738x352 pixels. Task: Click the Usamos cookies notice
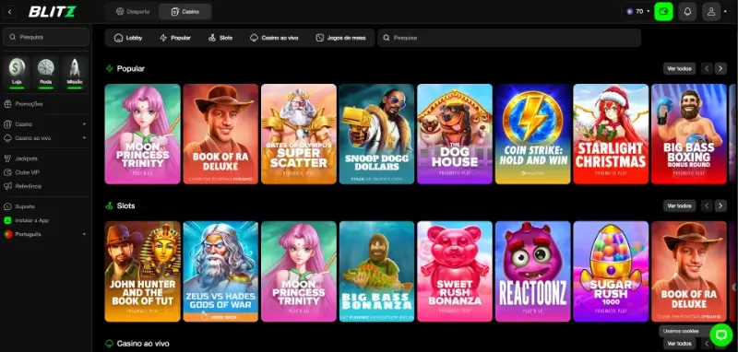(684, 331)
